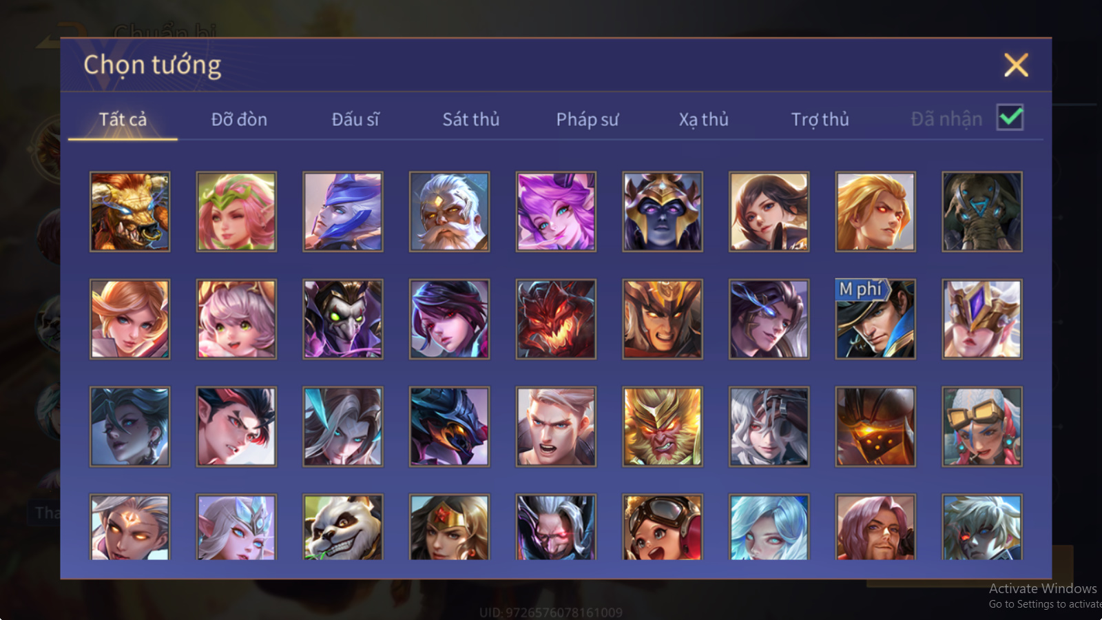Open the Xạ thủ tab
This screenshot has width=1102, height=620.
click(x=703, y=119)
